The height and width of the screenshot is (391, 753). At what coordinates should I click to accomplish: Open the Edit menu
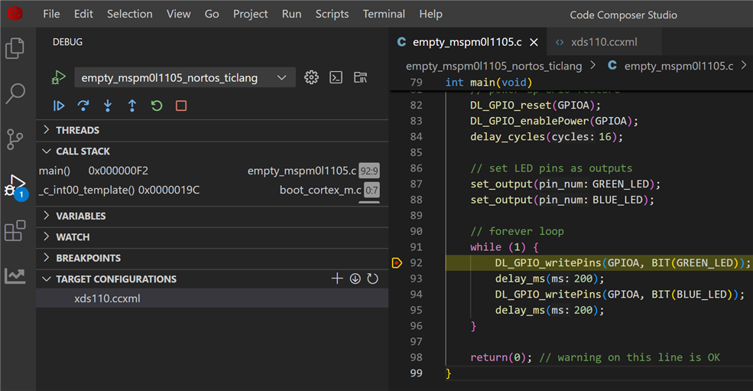83,14
